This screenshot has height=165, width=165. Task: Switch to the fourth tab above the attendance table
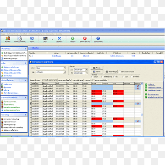pos(78,80)
